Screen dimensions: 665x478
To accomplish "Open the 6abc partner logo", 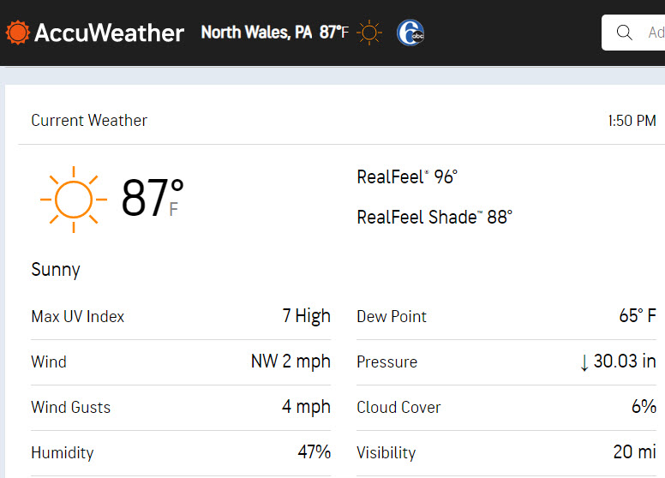I will tap(410, 33).
